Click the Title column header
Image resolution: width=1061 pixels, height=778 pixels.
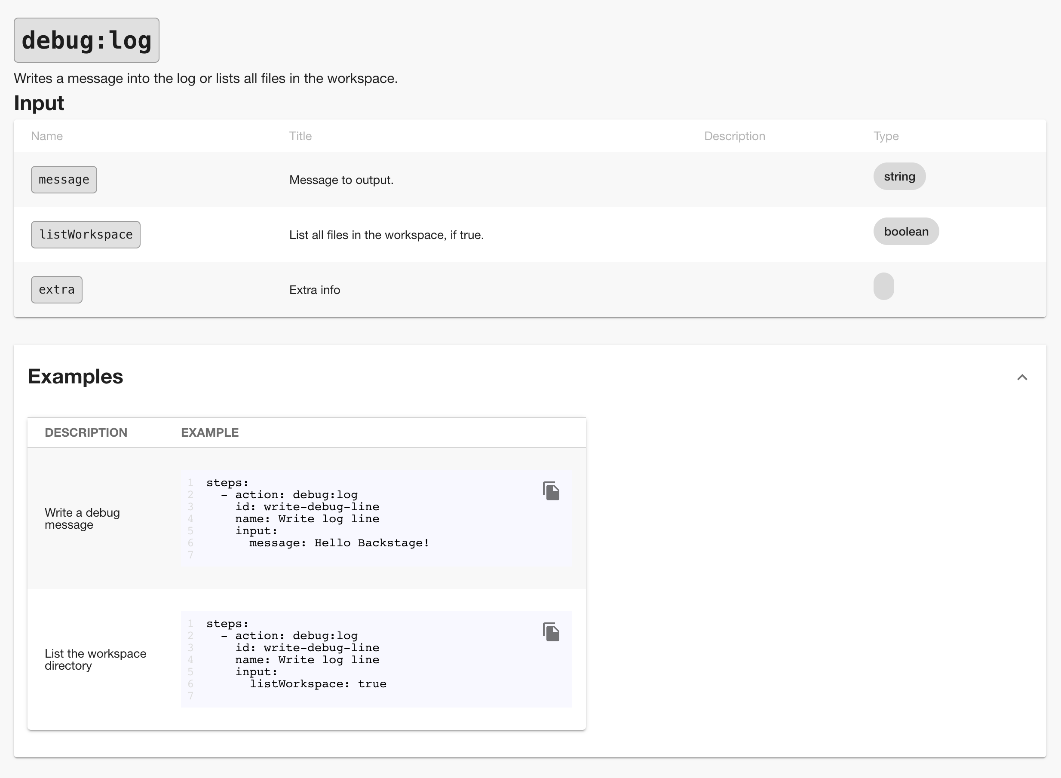(300, 136)
